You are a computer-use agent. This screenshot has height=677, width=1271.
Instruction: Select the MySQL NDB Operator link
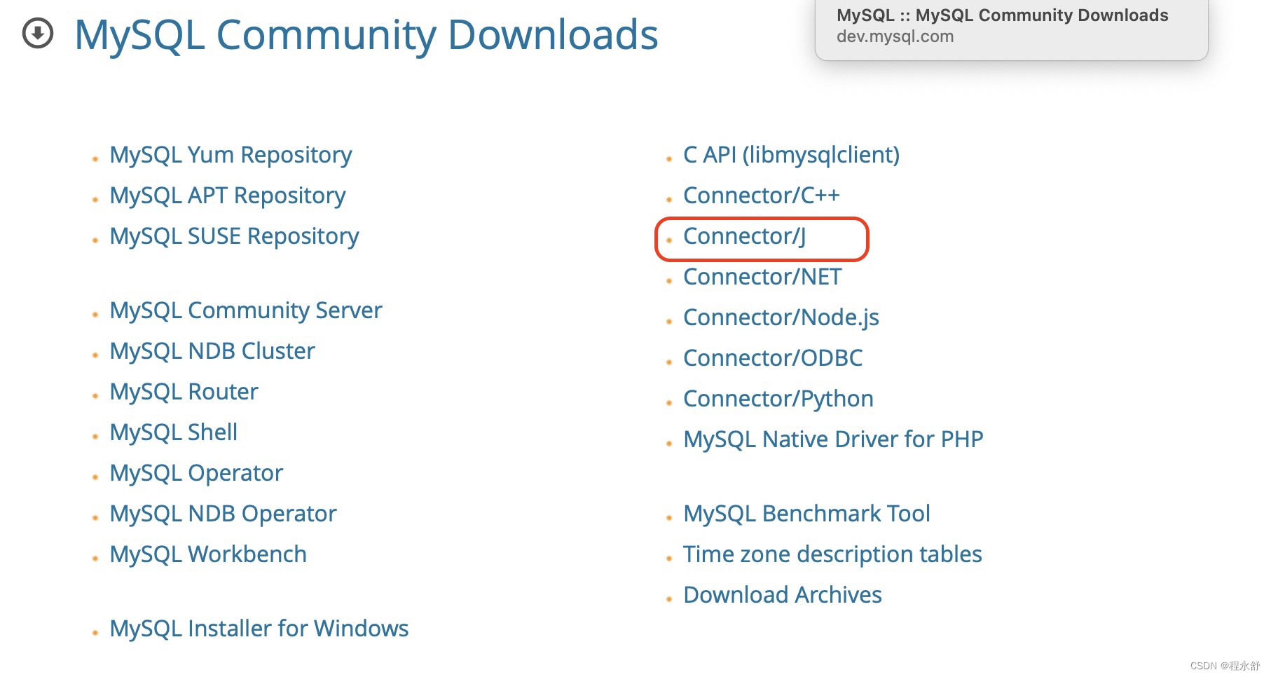tap(224, 514)
